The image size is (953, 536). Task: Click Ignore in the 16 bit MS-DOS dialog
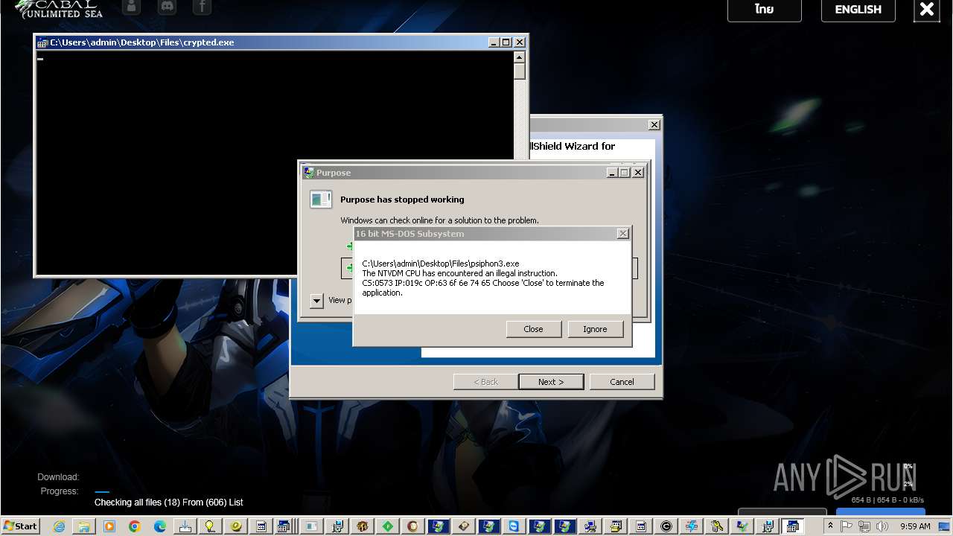[x=595, y=329]
